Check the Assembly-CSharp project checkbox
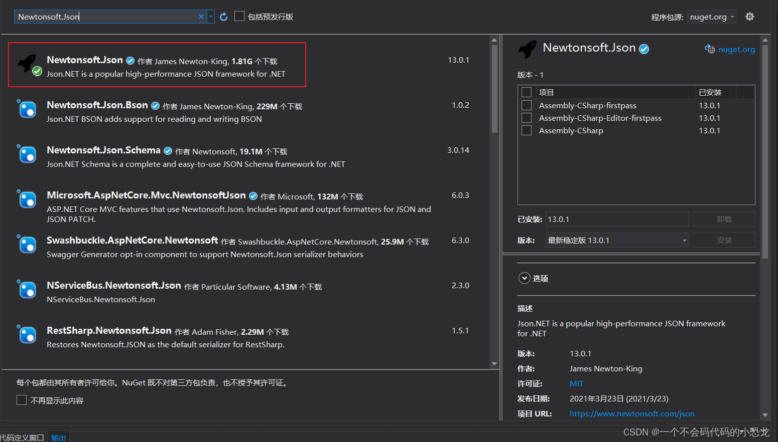The width and height of the screenshot is (778, 442). pos(527,130)
